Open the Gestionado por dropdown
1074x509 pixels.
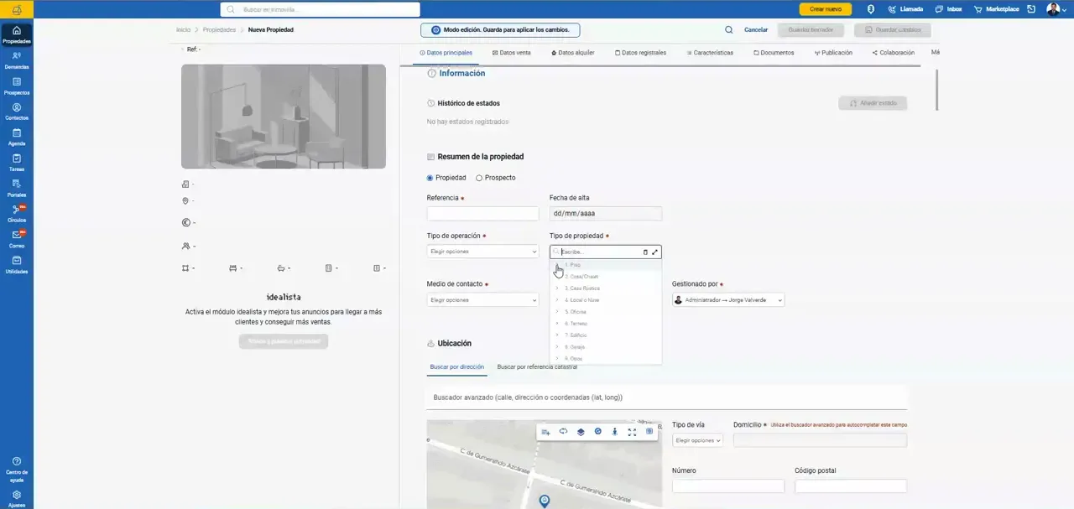pyautogui.click(x=728, y=300)
